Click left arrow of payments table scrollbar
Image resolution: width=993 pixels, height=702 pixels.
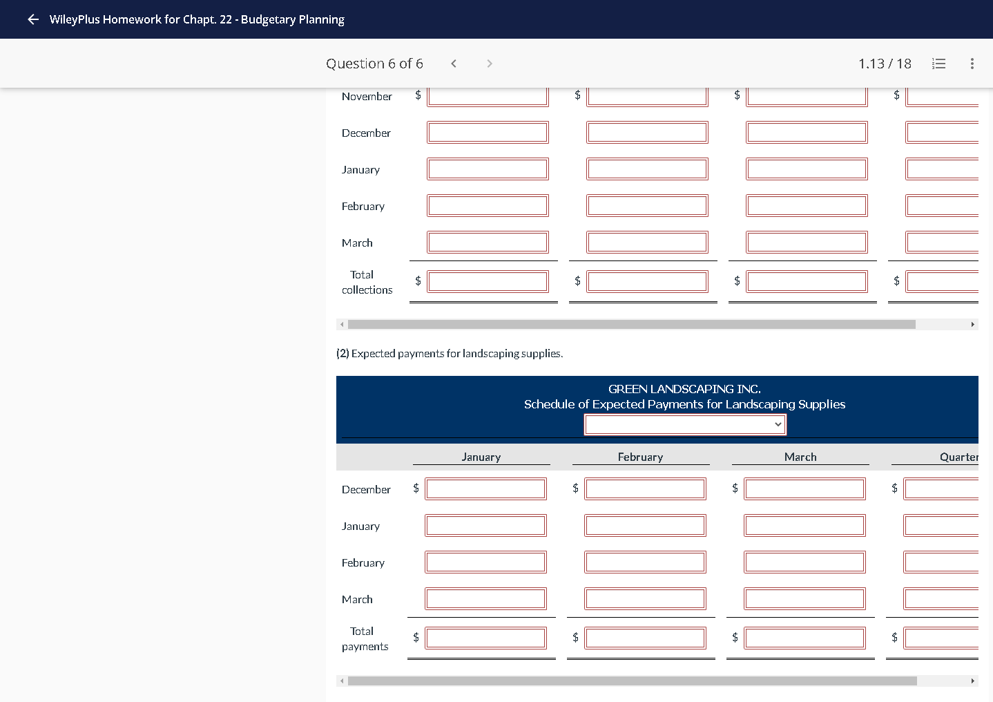click(x=342, y=681)
